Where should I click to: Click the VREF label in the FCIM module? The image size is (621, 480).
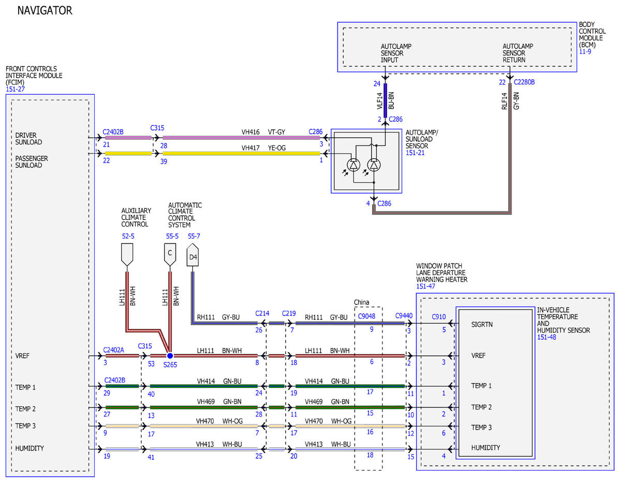[x=23, y=356]
